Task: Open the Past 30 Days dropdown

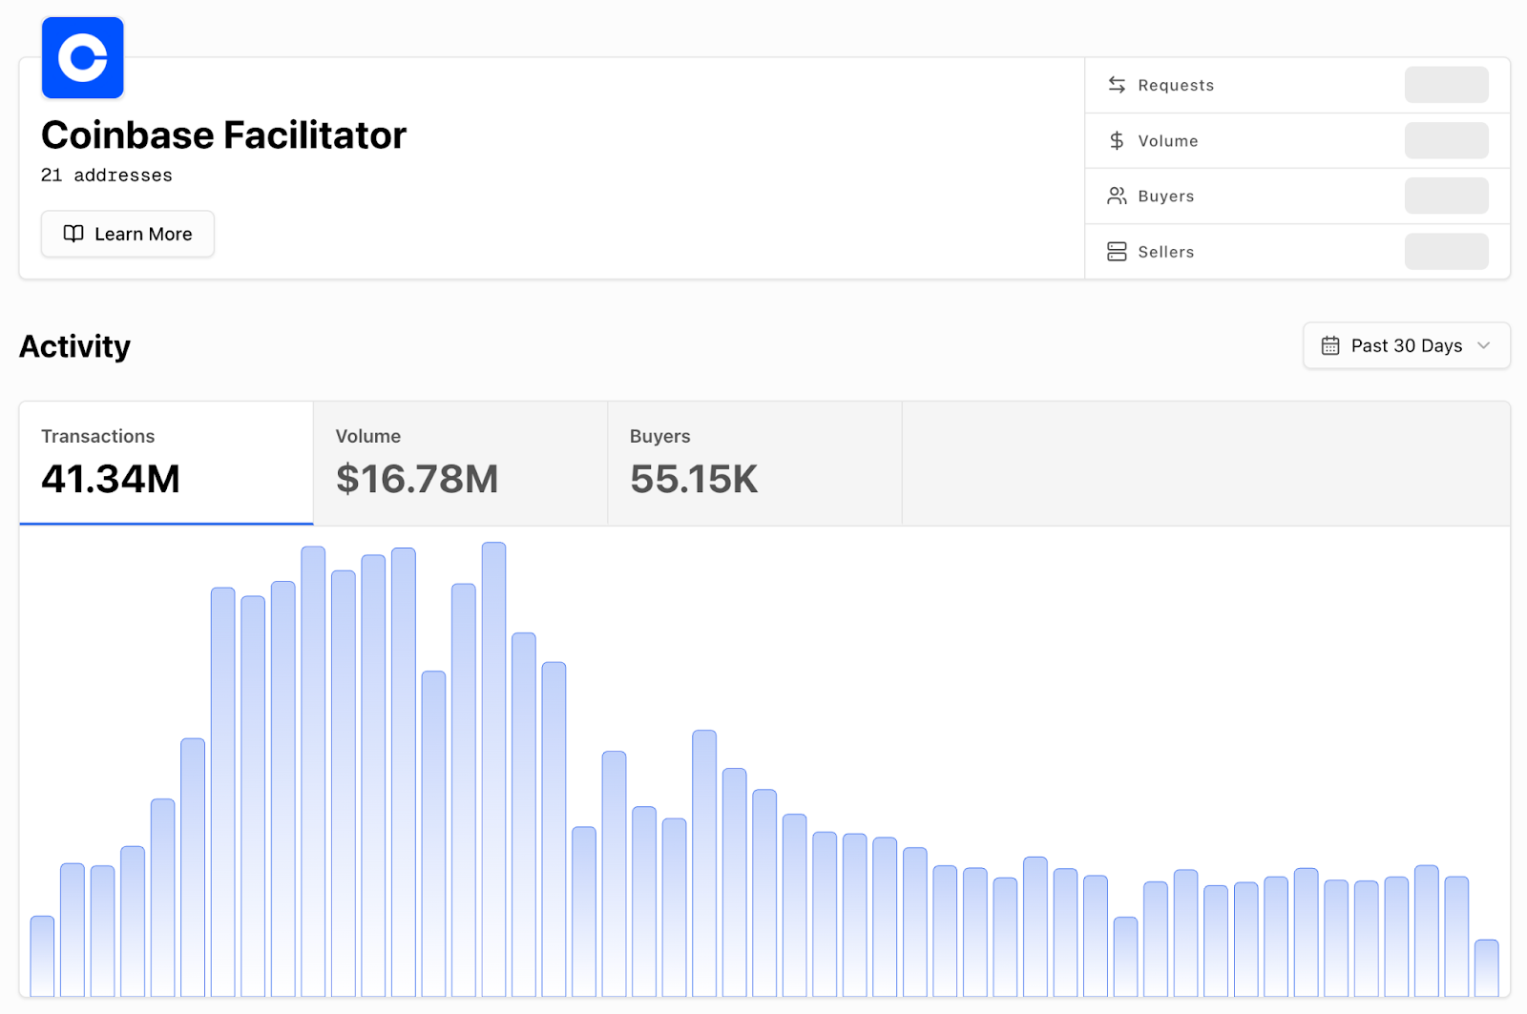Action: 1406,346
